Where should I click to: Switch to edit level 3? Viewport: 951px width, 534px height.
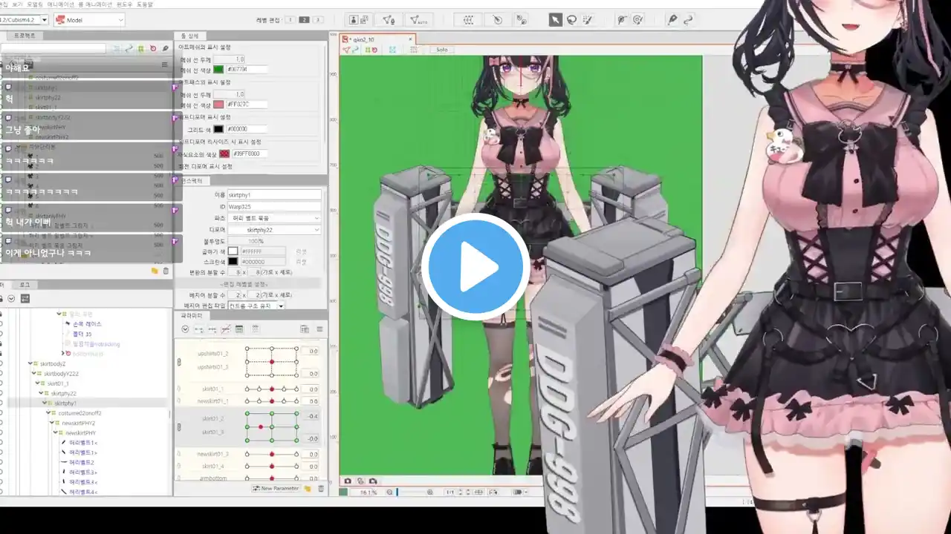pyautogui.click(x=318, y=19)
